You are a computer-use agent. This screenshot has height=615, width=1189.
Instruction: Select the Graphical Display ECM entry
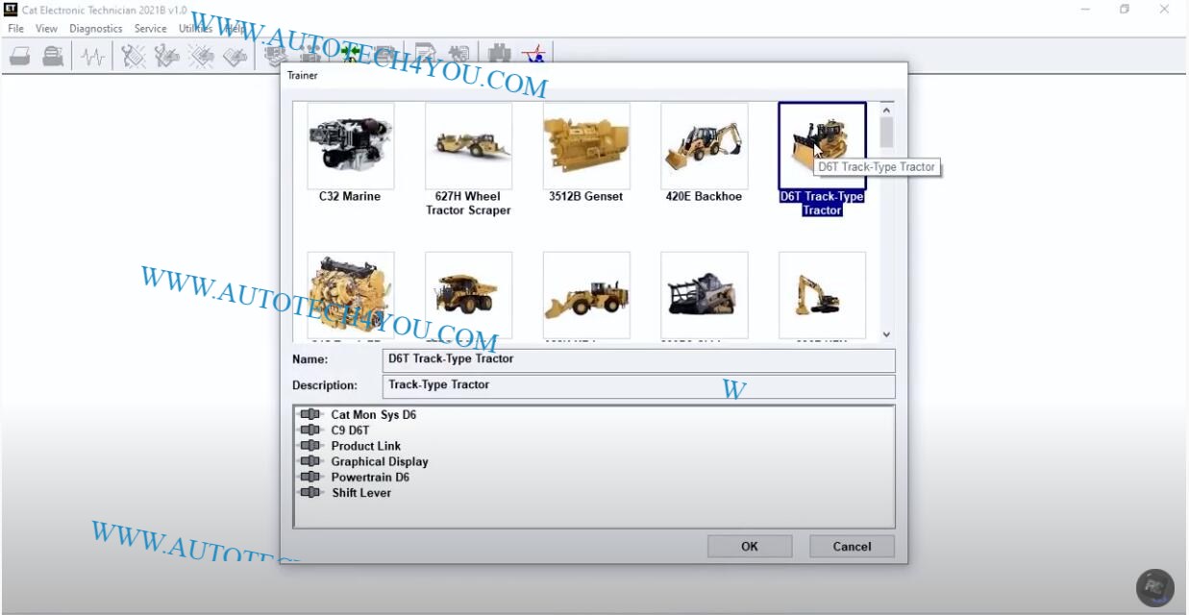coord(379,461)
